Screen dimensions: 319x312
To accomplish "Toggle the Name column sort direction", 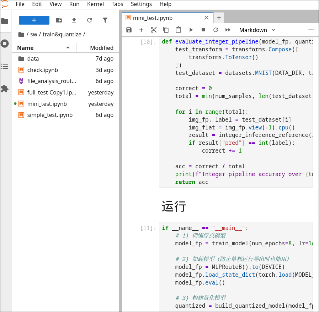I will coord(25,47).
